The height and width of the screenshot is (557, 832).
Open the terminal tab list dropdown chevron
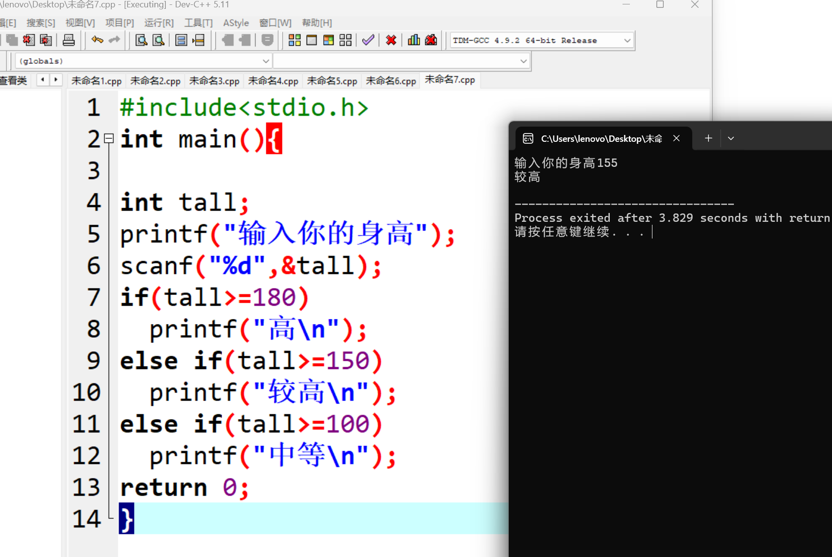731,138
